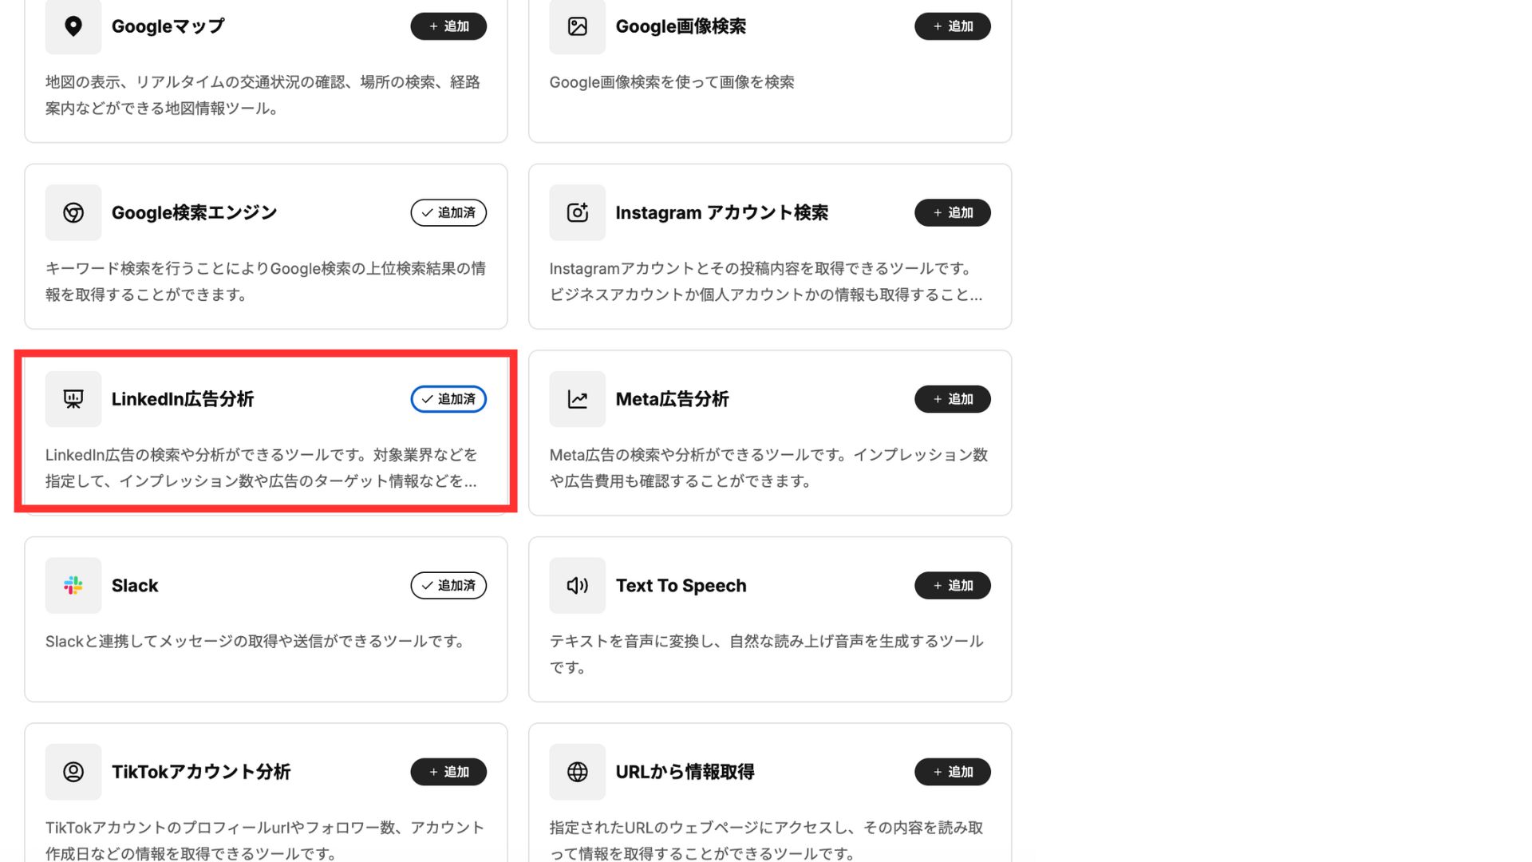This screenshot has width=1532, height=862.
Task: Toggle 追加済 on LinkedIn広告分析
Action: coord(448,399)
